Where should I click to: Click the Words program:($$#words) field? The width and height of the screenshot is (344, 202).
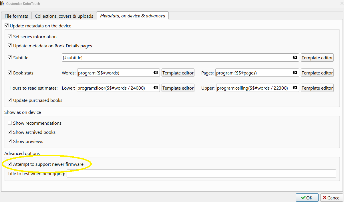[x=118, y=73]
